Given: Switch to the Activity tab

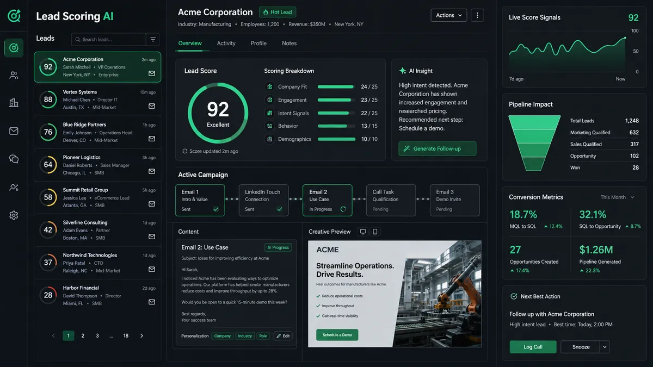Looking at the screenshot, I should pyautogui.click(x=226, y=43).
